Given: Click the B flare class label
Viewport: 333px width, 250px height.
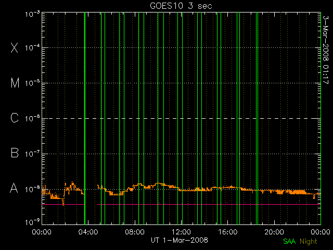Looking at the screenshot, I should tap(15, 153).
